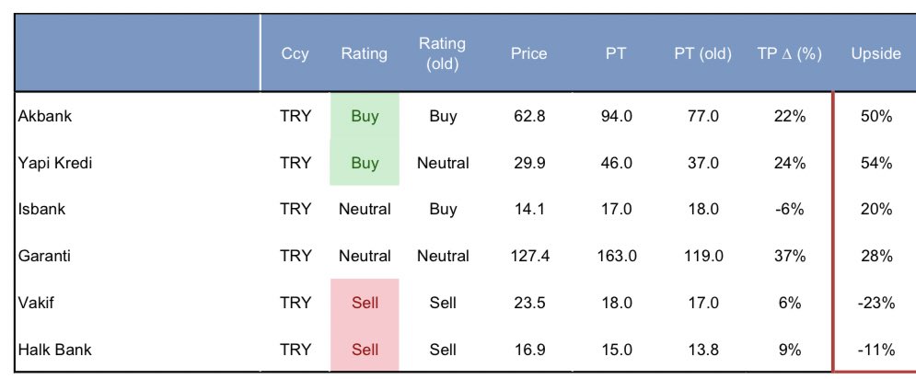Click Akbank's green Buy rating cell

(x=365, y=117)
